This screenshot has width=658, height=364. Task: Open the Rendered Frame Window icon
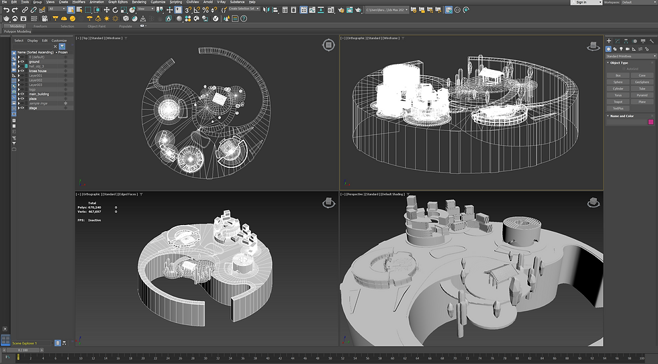pos(350,9)
